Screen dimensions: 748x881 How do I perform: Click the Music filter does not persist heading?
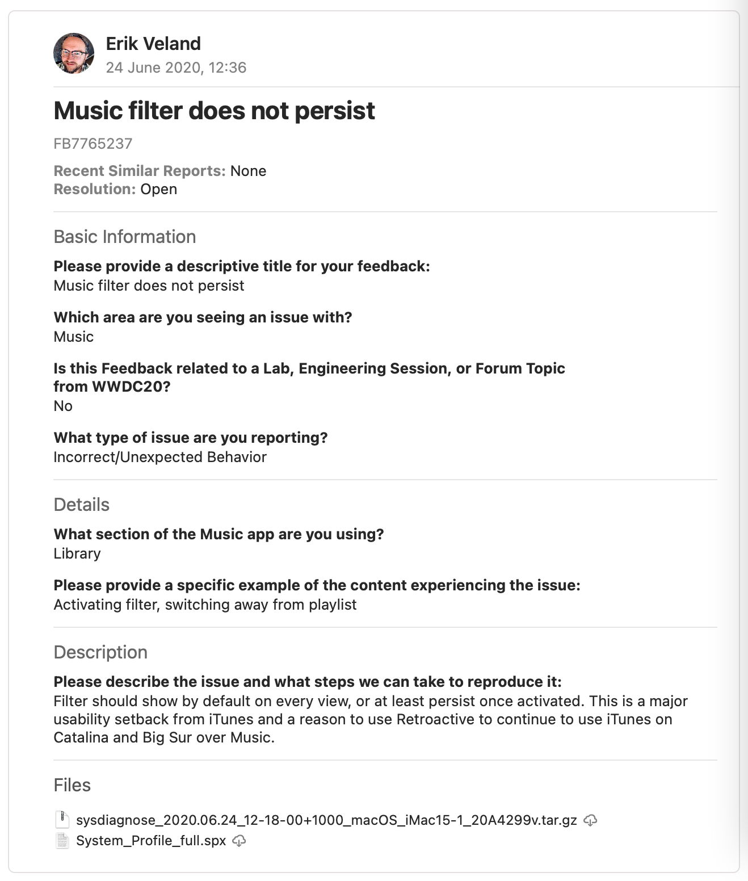[x=214, y=111]
